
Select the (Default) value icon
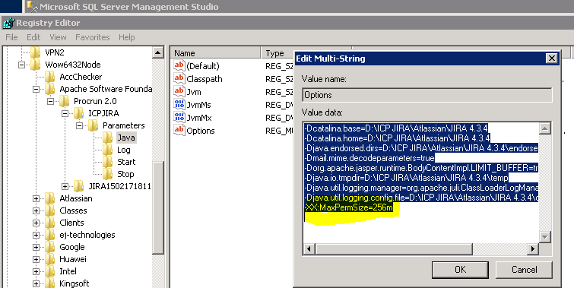pos(179,65)
